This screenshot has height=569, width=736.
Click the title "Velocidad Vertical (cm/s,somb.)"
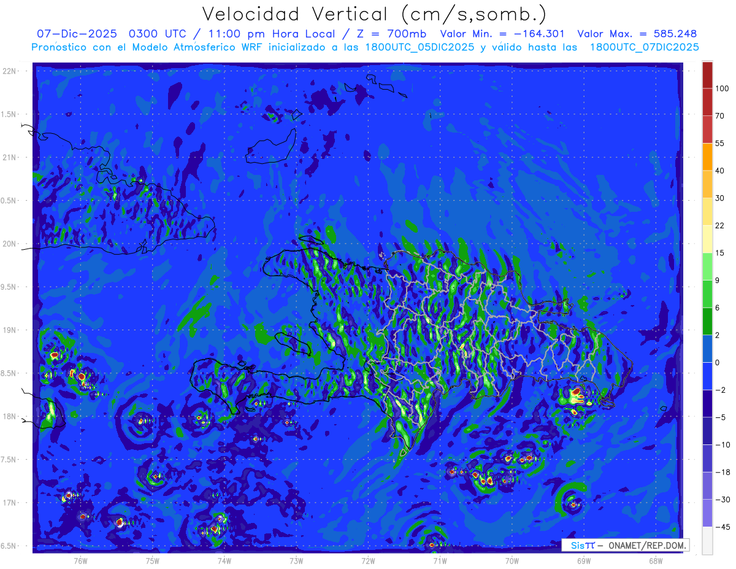(x=374, y=14)
